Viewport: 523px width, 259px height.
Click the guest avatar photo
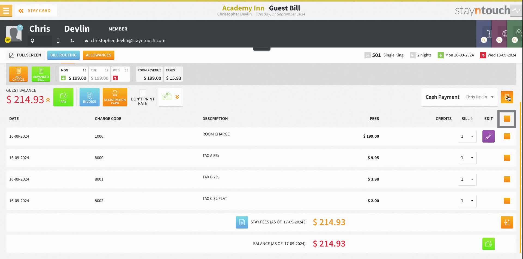point(14,34)
